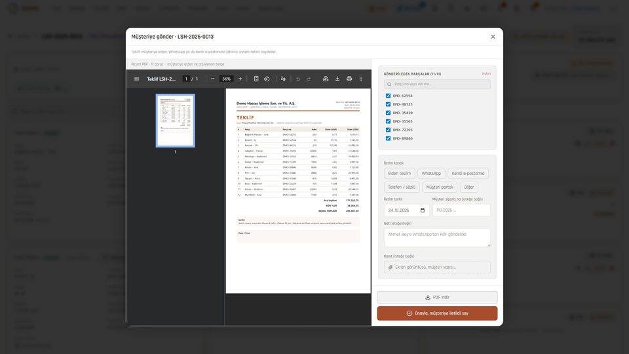Rotate the PDF counterclockwise
The image size is (629, 354).
click(267, 79)
